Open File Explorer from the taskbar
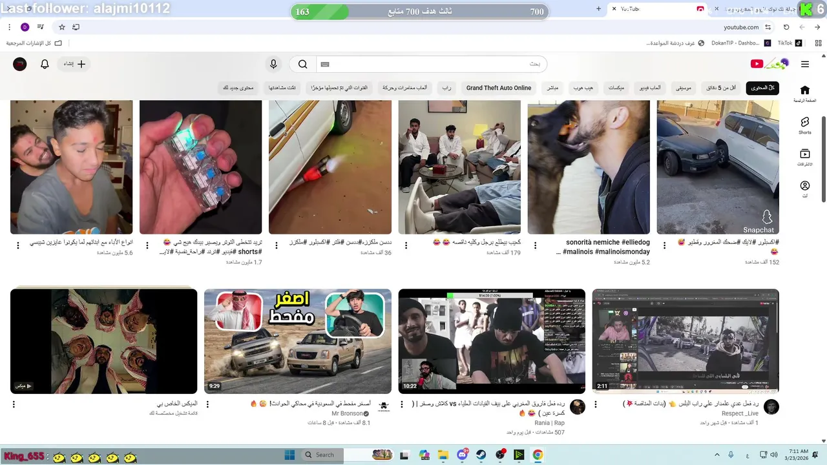Screen dimensions: 827x465 (443, 455)
